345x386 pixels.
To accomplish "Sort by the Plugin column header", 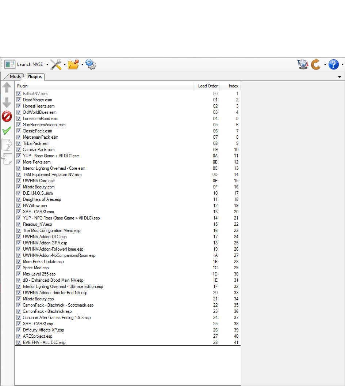I will [104, 86].
